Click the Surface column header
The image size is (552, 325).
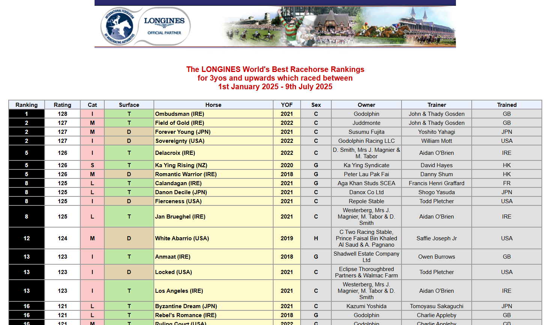pyautogui.click(x=129, y=105)
